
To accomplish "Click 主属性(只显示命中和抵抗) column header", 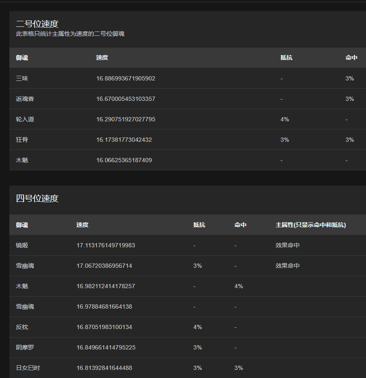I will 311,225.
